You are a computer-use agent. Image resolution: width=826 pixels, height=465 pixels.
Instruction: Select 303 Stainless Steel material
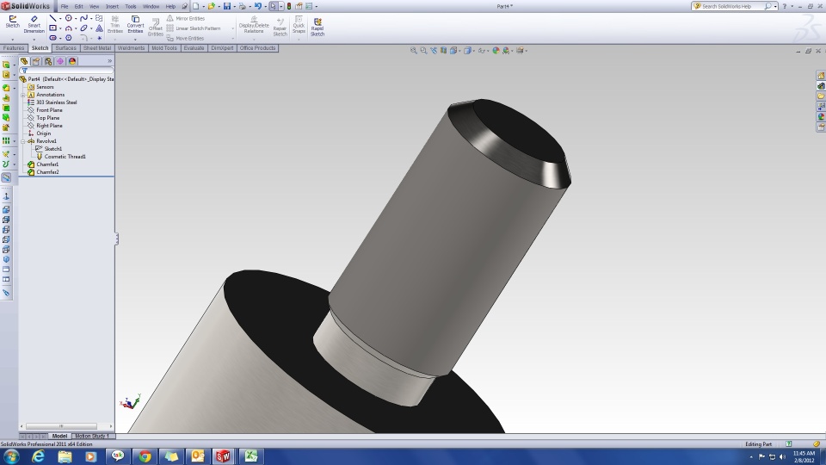coord(57,102)
